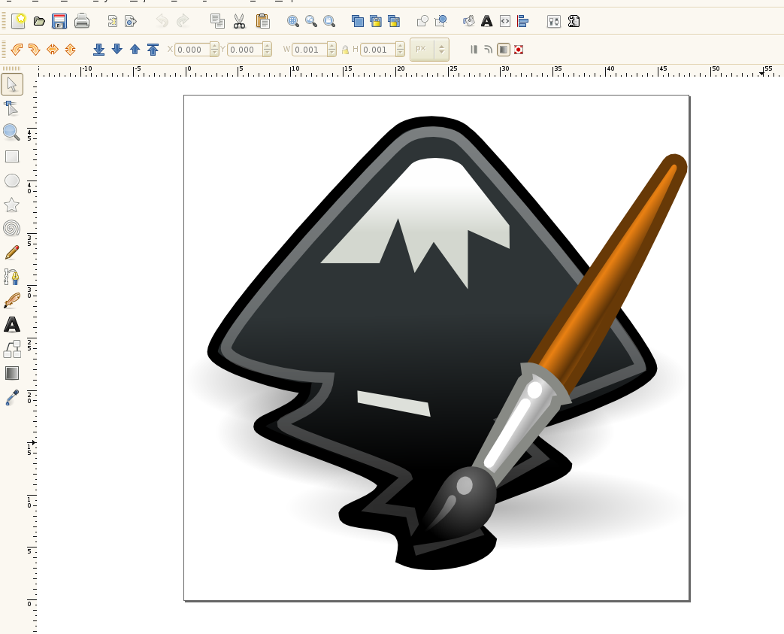Lower selection to bottom

click(x=98, y=49)
